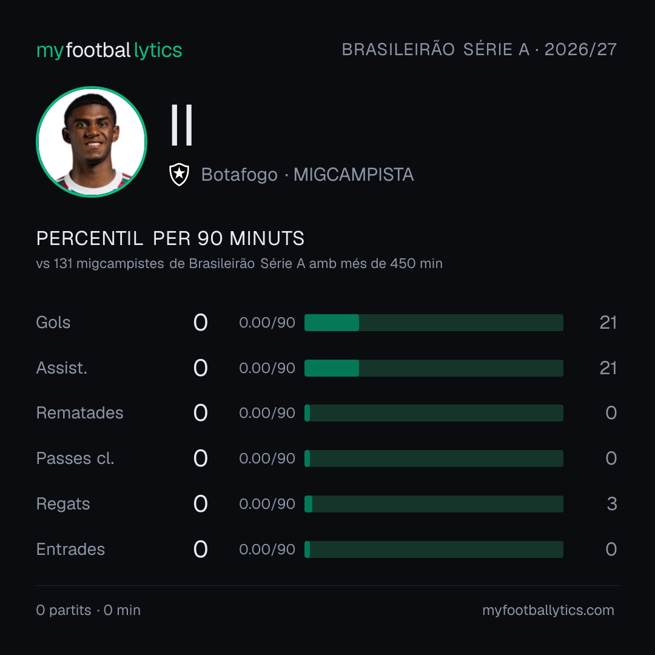The height and width of the screenshot is (655, 655).
Task: Select the MIGCAMPISTA position label
Action: click(354, 175)
